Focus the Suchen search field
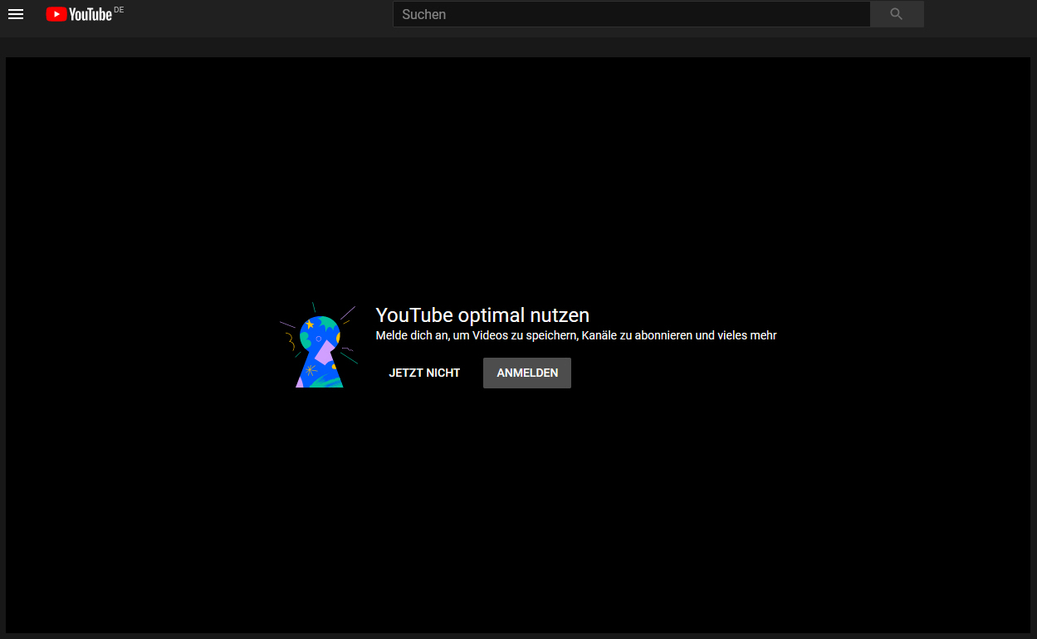The width and height of the screenshot is (1037, 639). coord(631,14)
